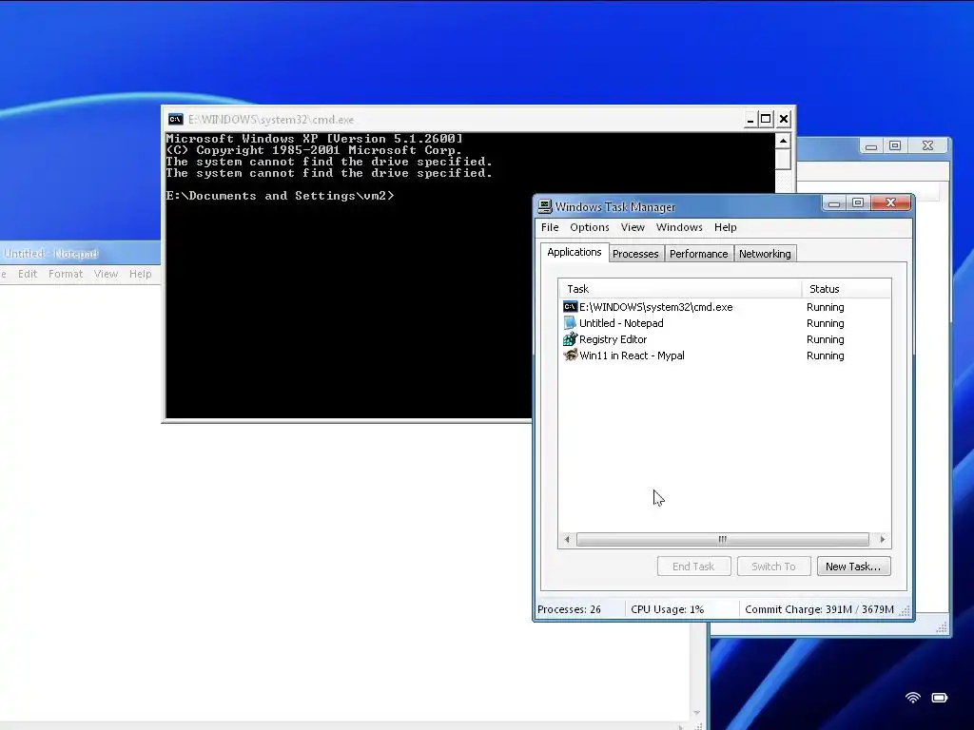974x730 pixels.
Task: Select cmd.exe task icon in list
Action: (x=570, y=307)
